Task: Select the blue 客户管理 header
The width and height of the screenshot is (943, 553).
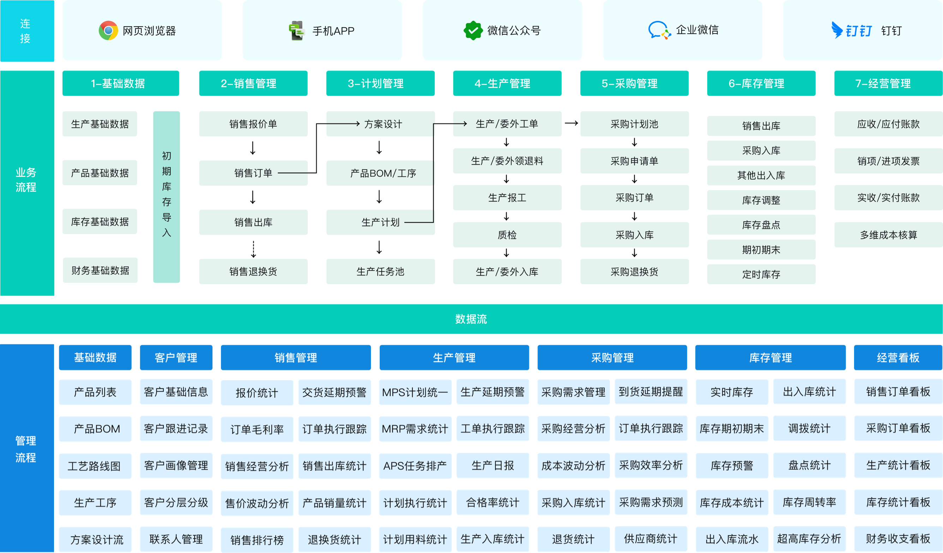Action: 176,358
